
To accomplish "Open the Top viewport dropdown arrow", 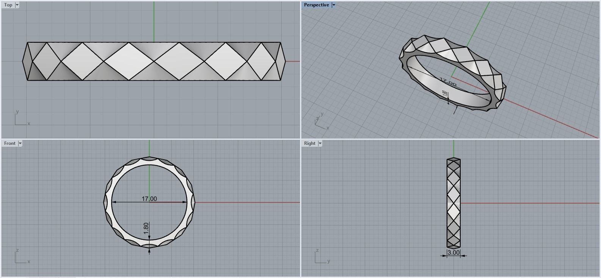I will [x=17, y=5].
